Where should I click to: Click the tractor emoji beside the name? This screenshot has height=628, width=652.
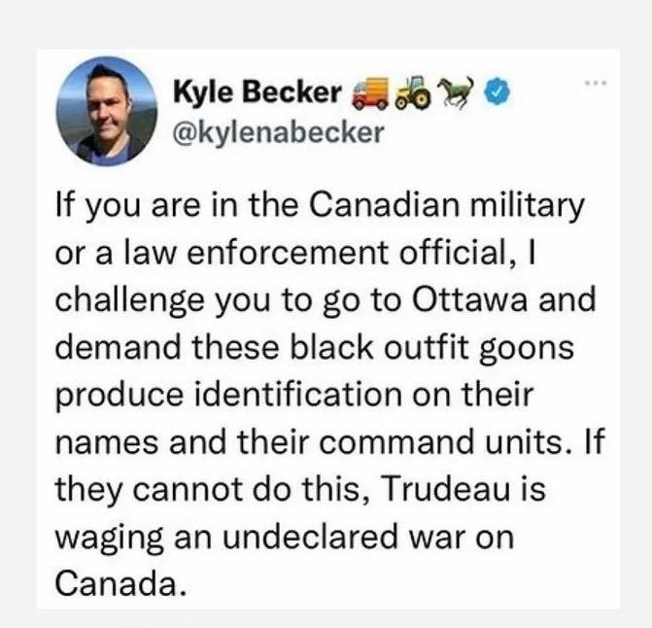click(x=413, y=92)
